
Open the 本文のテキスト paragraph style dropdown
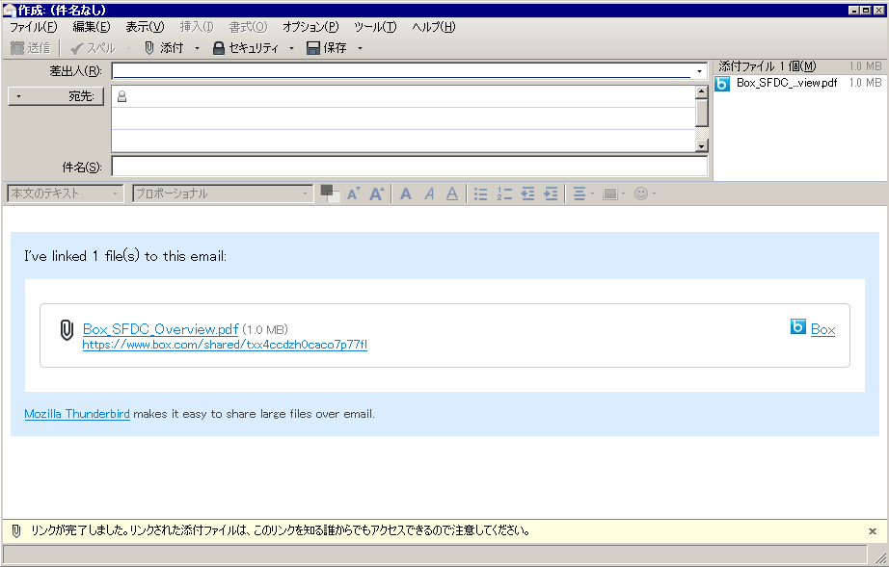pyautogui.click(x=66, y=193)
